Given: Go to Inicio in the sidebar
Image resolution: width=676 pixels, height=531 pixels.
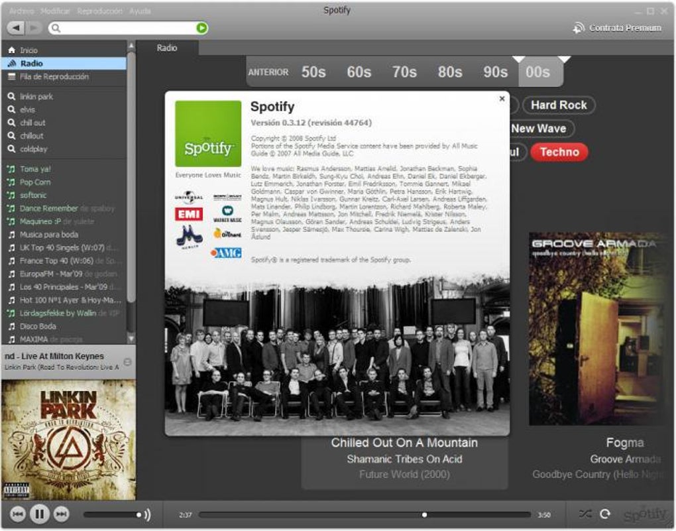Looking at the screenshot, I should coord(64,50).
